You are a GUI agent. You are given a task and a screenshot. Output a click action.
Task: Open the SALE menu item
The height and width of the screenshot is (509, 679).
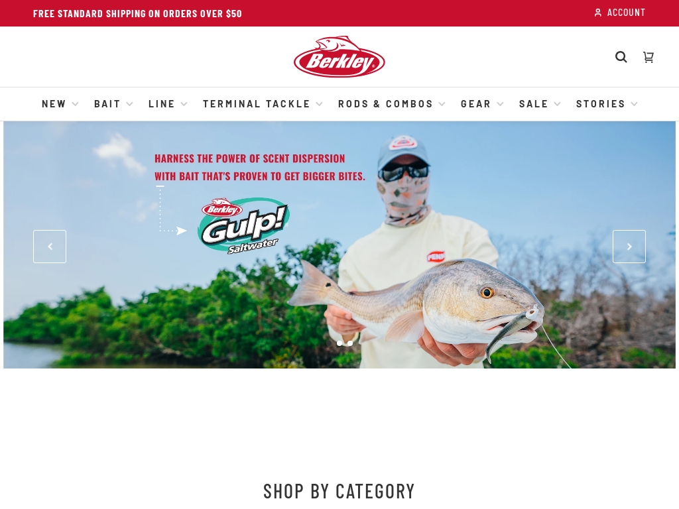click(x=534, y=104)
